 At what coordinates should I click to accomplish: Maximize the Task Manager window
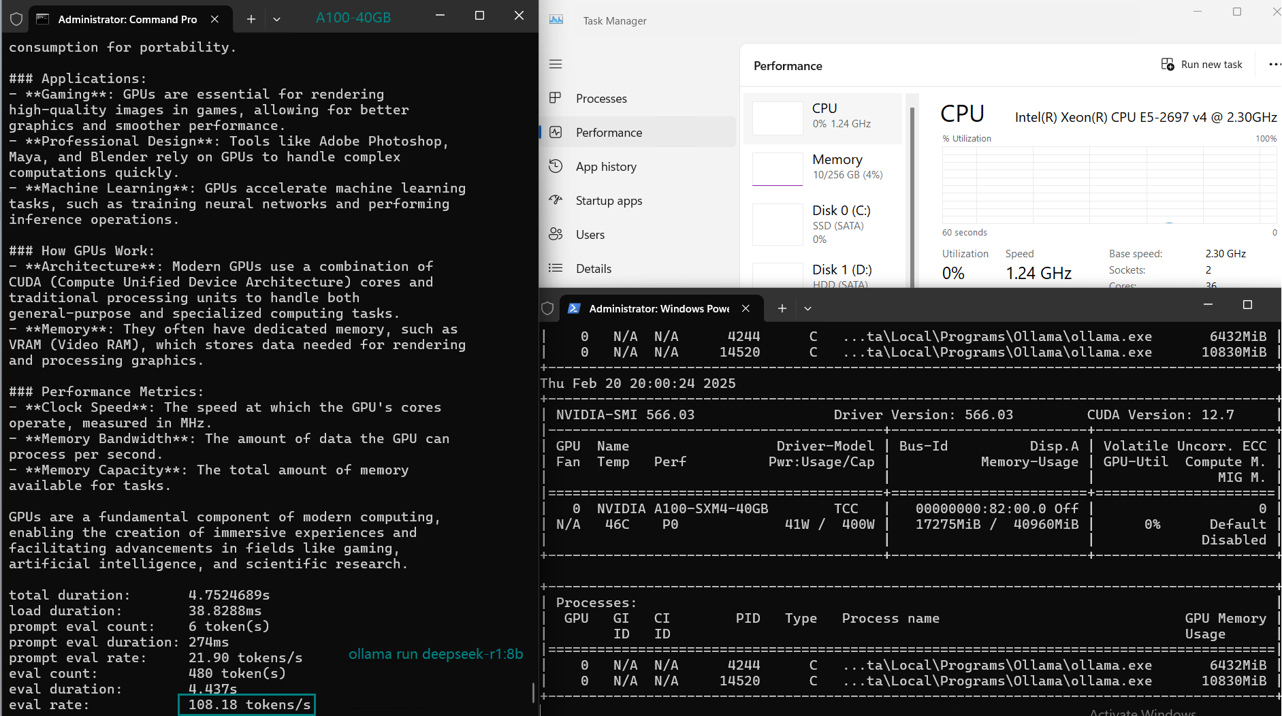[1237, 12]
